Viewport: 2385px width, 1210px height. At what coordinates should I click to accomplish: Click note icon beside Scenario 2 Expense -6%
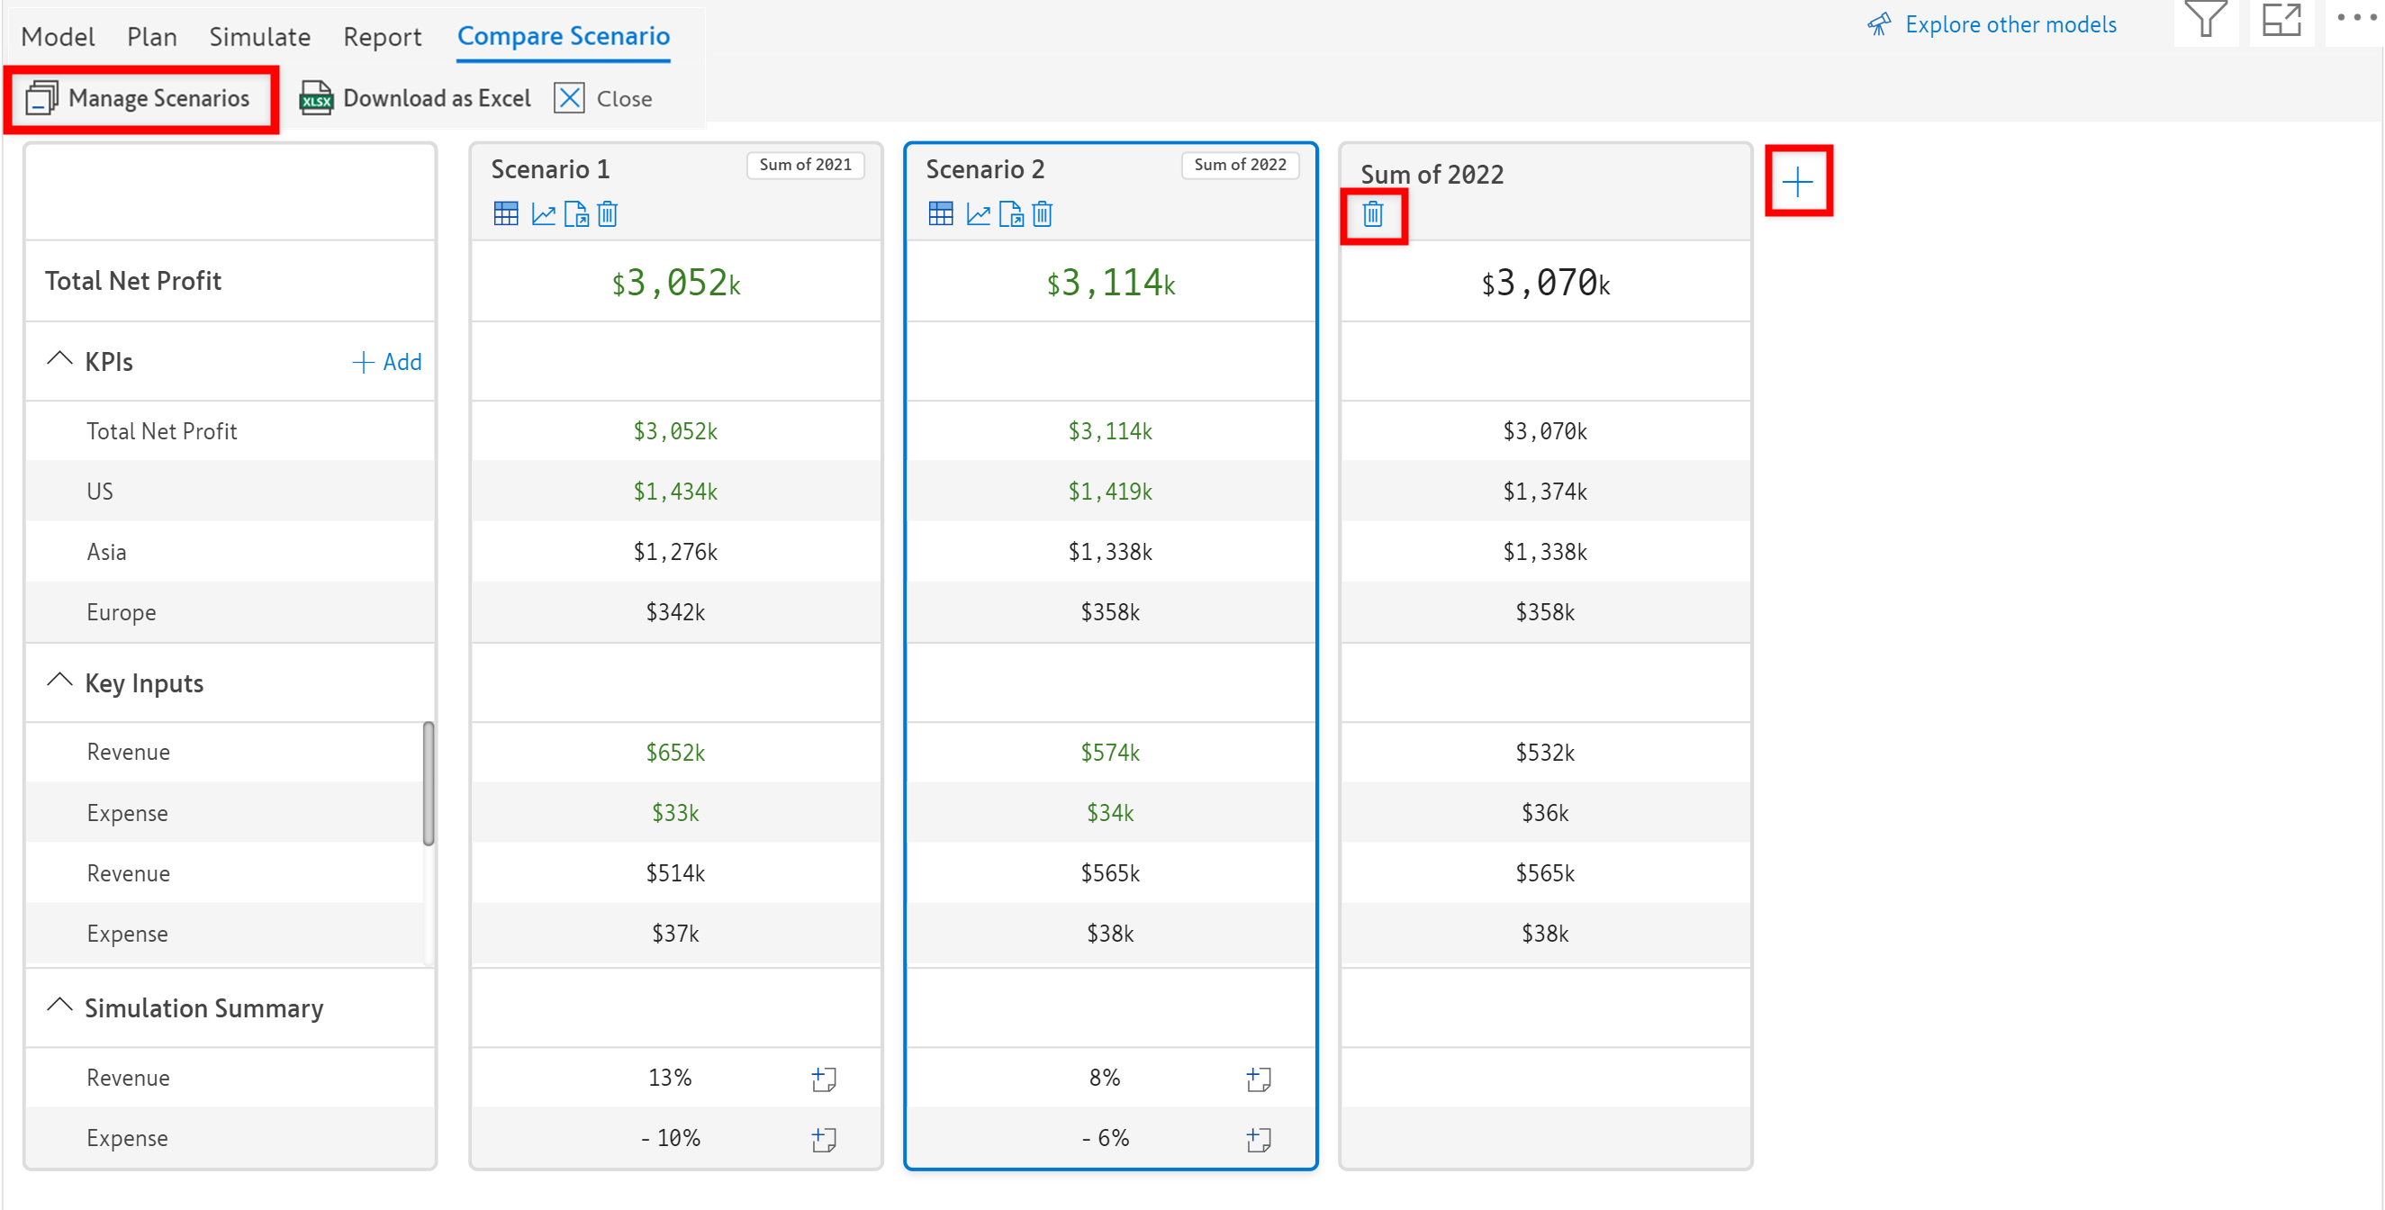tap(1259, 1139)
